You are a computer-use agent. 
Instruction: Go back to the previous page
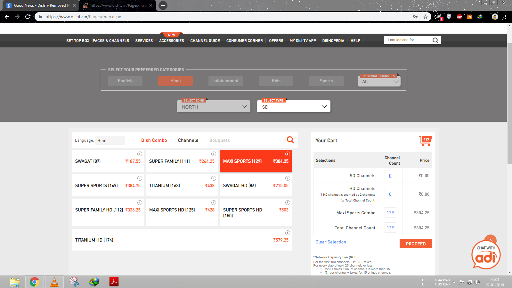[x=7, y=17]
